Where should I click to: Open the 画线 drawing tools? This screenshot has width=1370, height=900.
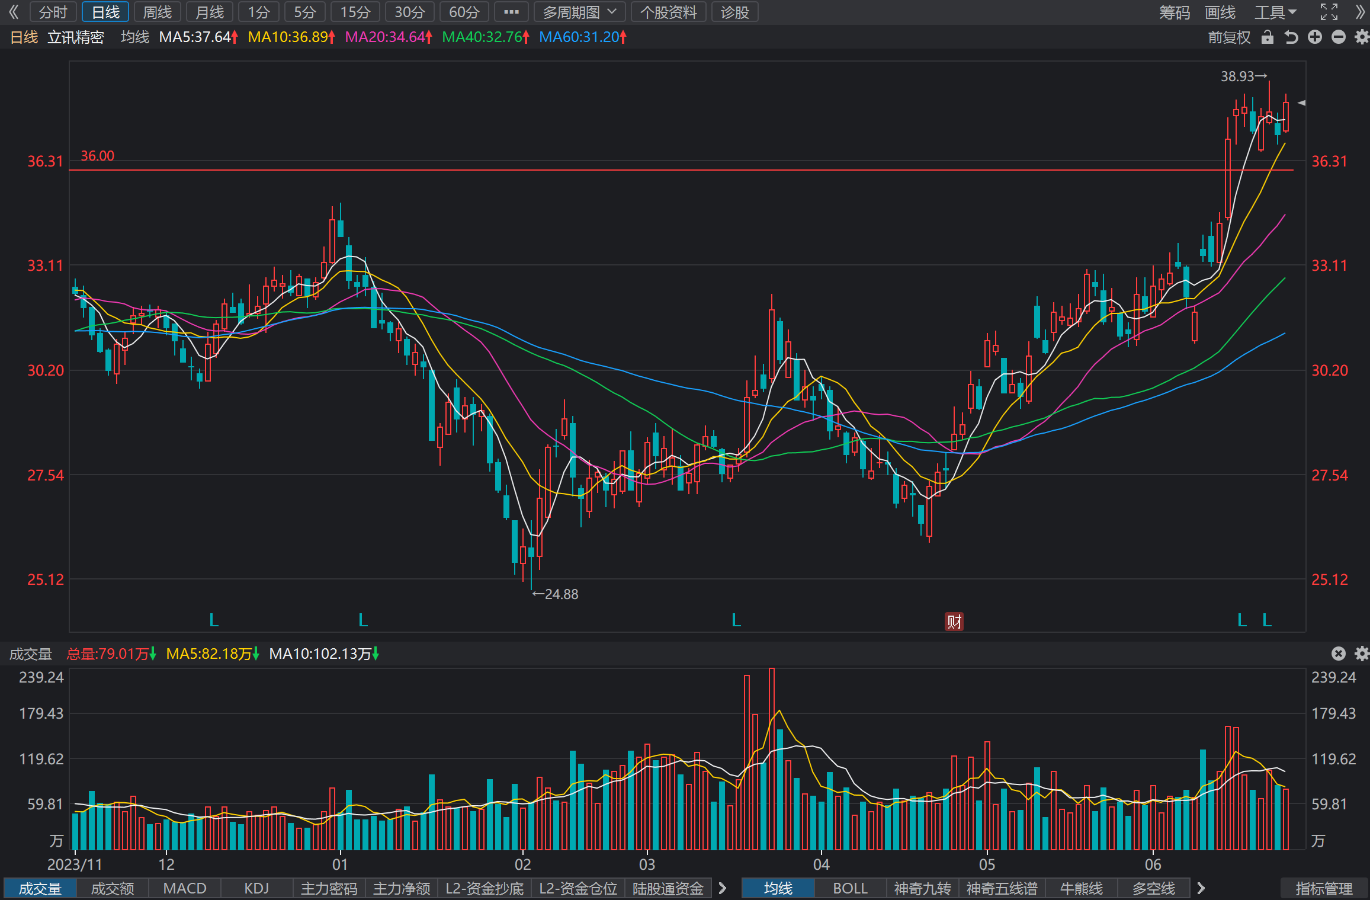point(1220,12)
